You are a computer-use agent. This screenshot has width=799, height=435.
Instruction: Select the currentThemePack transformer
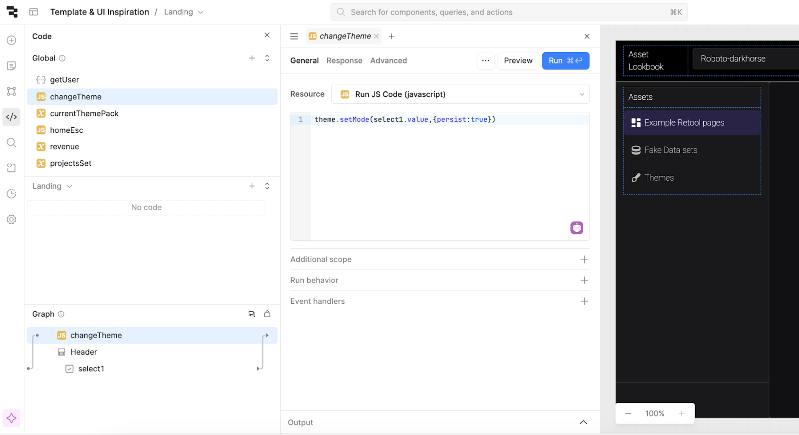(x=152, y=113)
